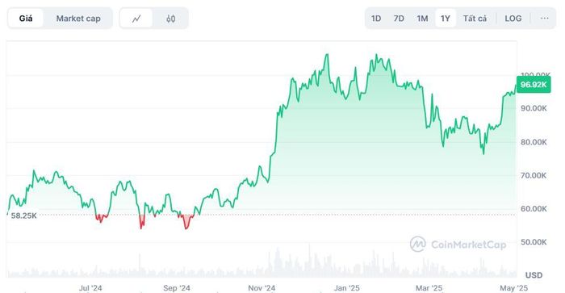Switch to candlestick chart icon
The height and width of the screenshot is (293, 565).
click(171, 19)
